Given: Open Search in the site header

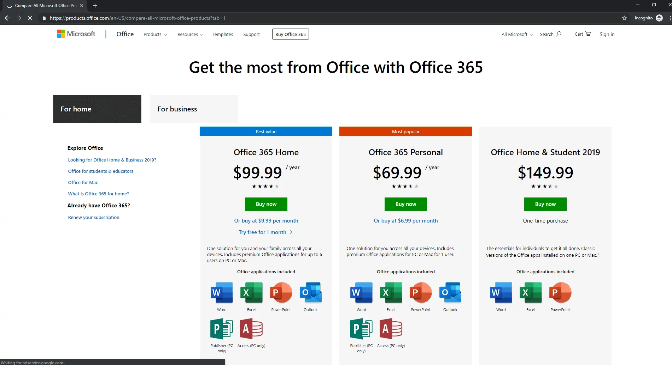Looking at the screenshot, I should click(550, 34).
